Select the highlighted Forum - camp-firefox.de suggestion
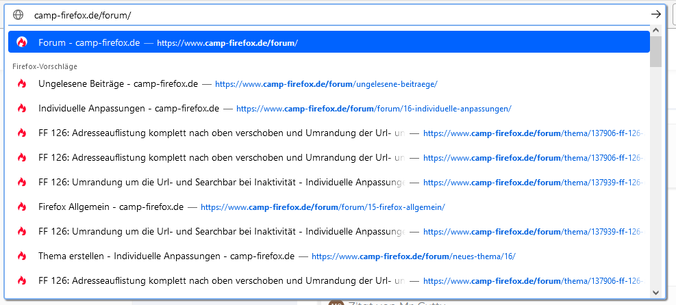Image resolution: width=676 pixels, height=305 pixels. coord(89,42)
